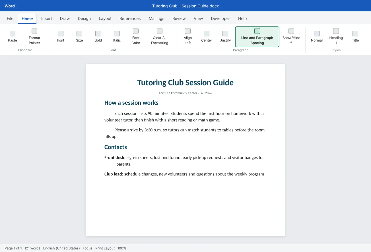Viewport: 371px width, 252px height.
Task: Click the Paste icon in Clipboard group
Action: point(13,34)
